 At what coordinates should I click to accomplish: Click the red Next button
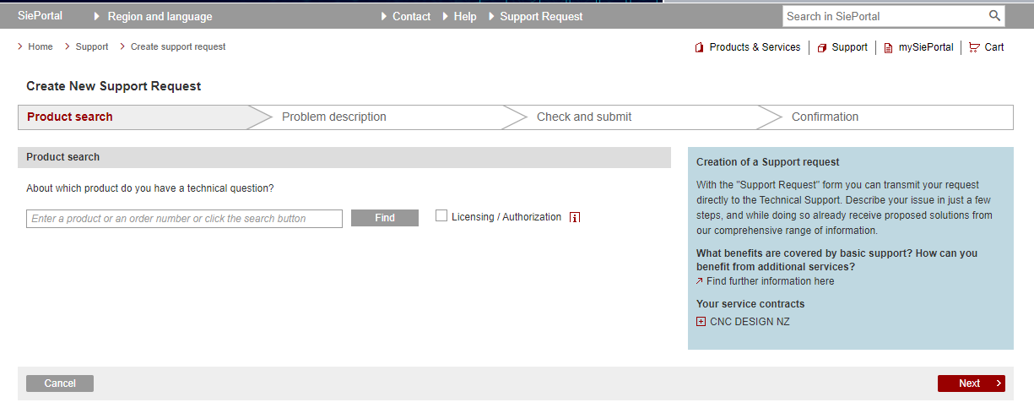tap(971, 384)
